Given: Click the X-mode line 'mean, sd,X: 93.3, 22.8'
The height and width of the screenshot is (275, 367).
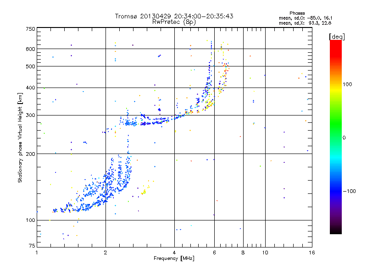Looking at the screenshot, I should [305, 23].
